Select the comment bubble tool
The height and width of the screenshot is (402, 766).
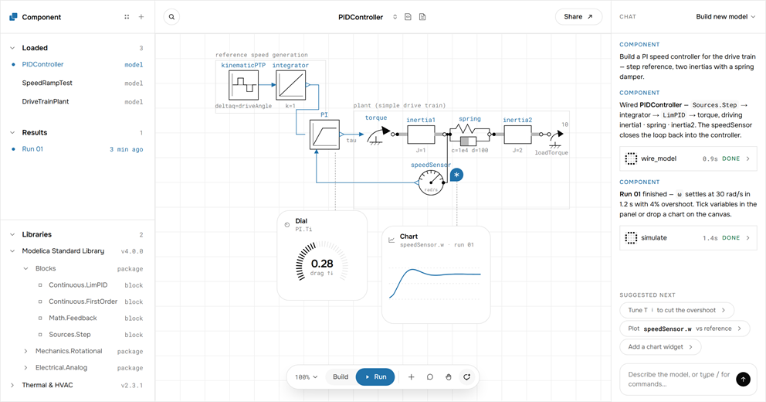(x=430, y=377)
